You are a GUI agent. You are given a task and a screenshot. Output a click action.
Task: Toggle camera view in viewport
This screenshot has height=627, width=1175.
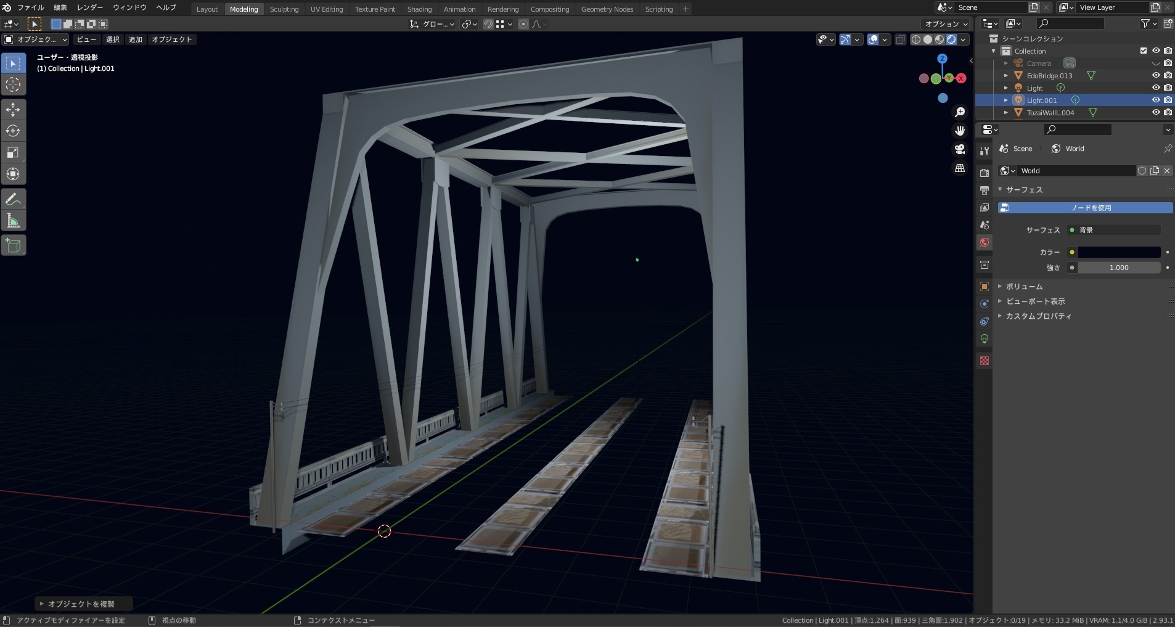960,149
